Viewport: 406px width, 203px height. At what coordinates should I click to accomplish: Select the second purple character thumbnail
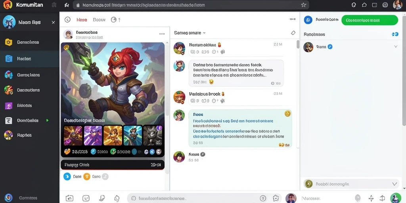[93, 135]
